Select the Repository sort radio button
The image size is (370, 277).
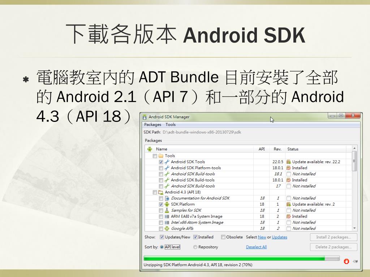[x=195, y=247]
